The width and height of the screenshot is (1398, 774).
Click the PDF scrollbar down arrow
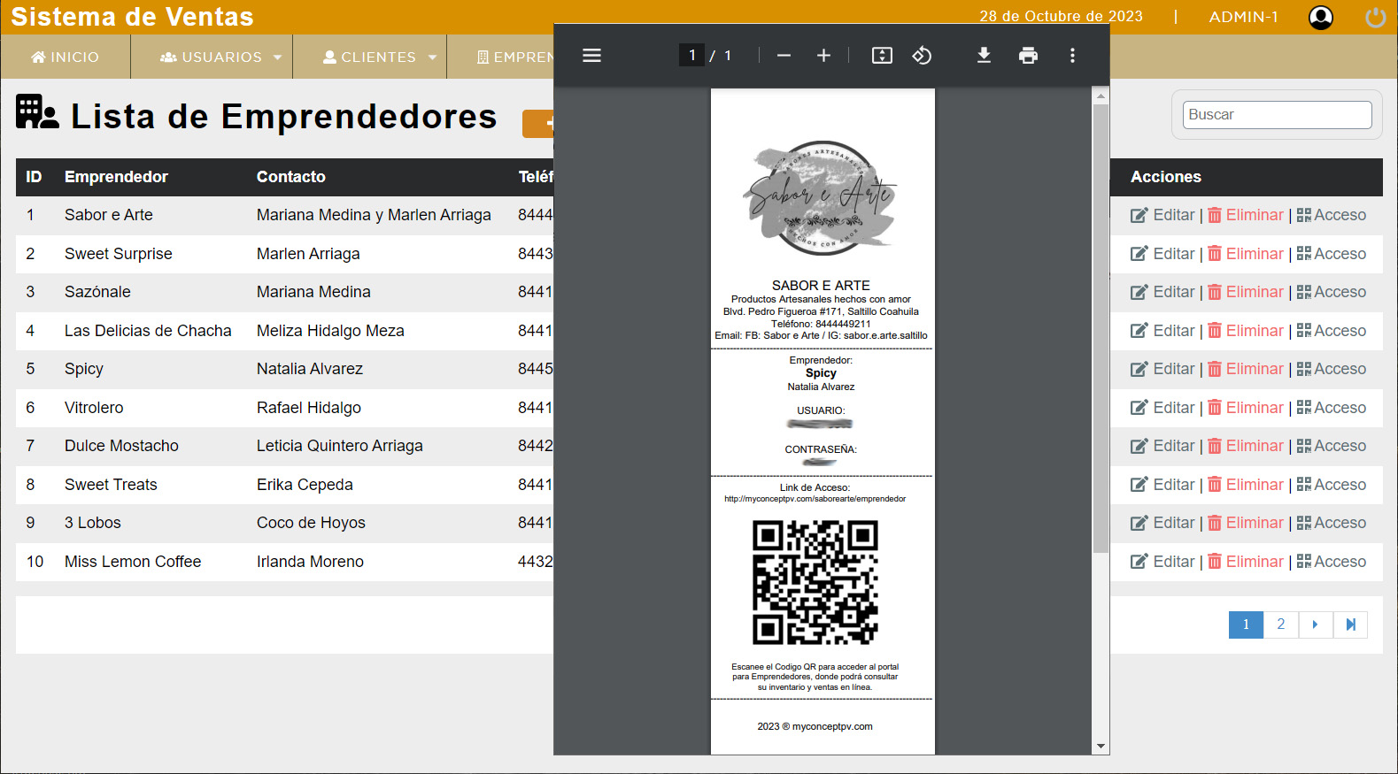(1101, 746)
